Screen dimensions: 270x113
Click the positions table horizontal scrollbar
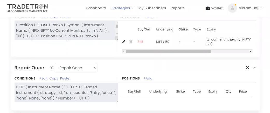(x=168, y=51)
